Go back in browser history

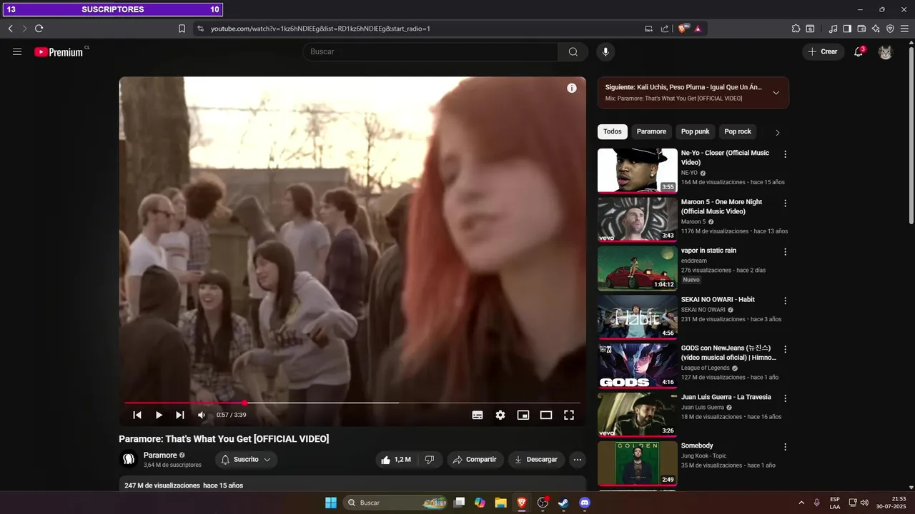pyautogui.click(x=10, y=29)
